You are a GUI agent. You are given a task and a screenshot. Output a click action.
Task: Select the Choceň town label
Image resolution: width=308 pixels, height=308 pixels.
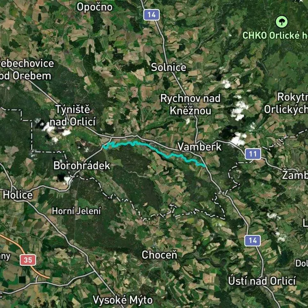click(x=159, y=255)
